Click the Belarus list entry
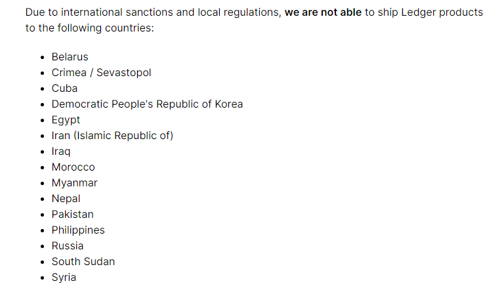This screenshot has height=292, width=502. pyautogui.click(x=70, y=57)
